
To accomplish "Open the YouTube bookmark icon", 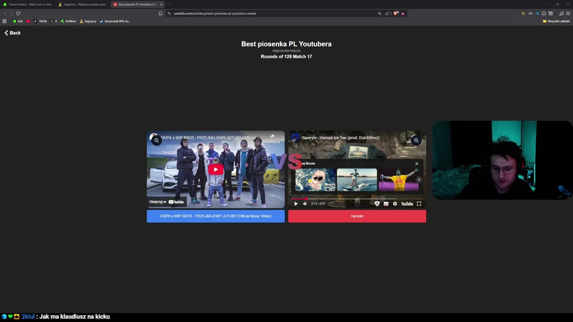I will 29,21.
